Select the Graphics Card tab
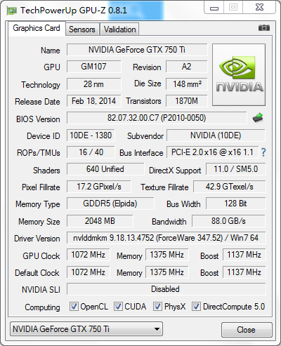 click(x=37, y=28)
